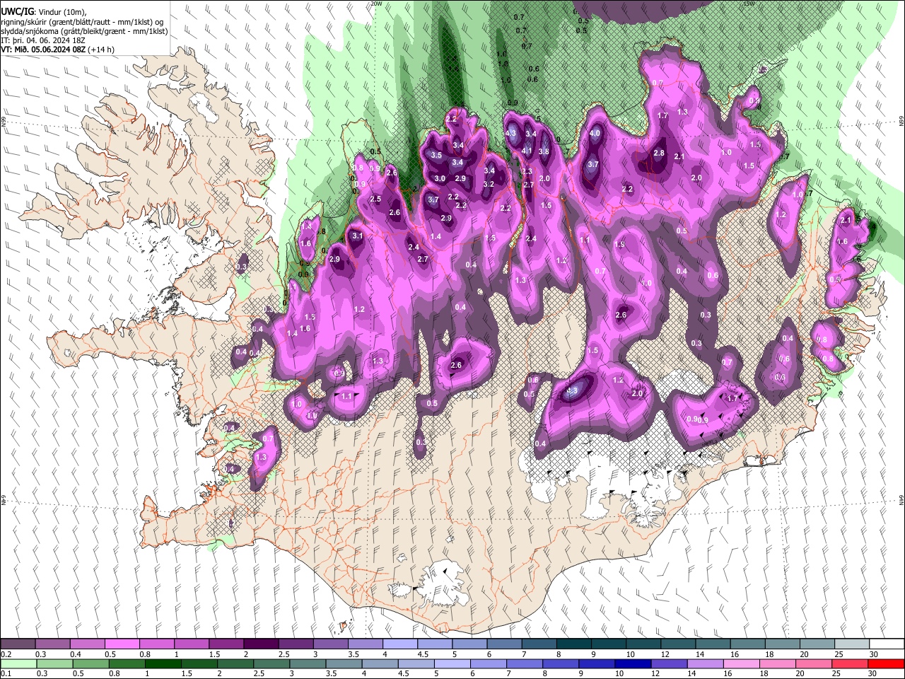Pick the pale green 0.1–0.3 rain legend swatch
Viewport: 905px width, 679px height.
point(18,663)
